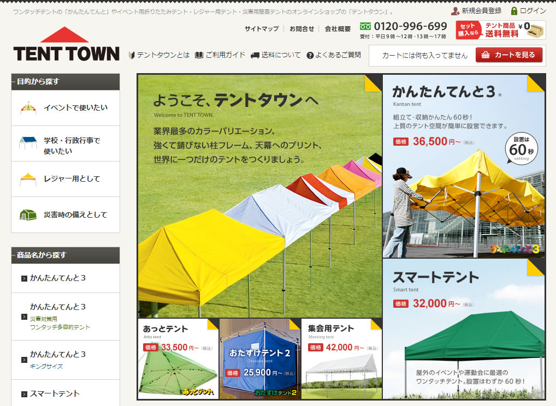Screen dimensions: 556x406
Task: Click the striped event tent icon
Action: click(x=28, y=108)
